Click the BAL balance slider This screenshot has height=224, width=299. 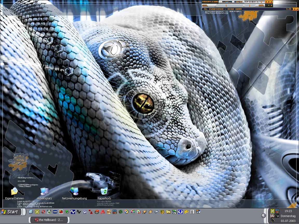[x=250, y=5]
